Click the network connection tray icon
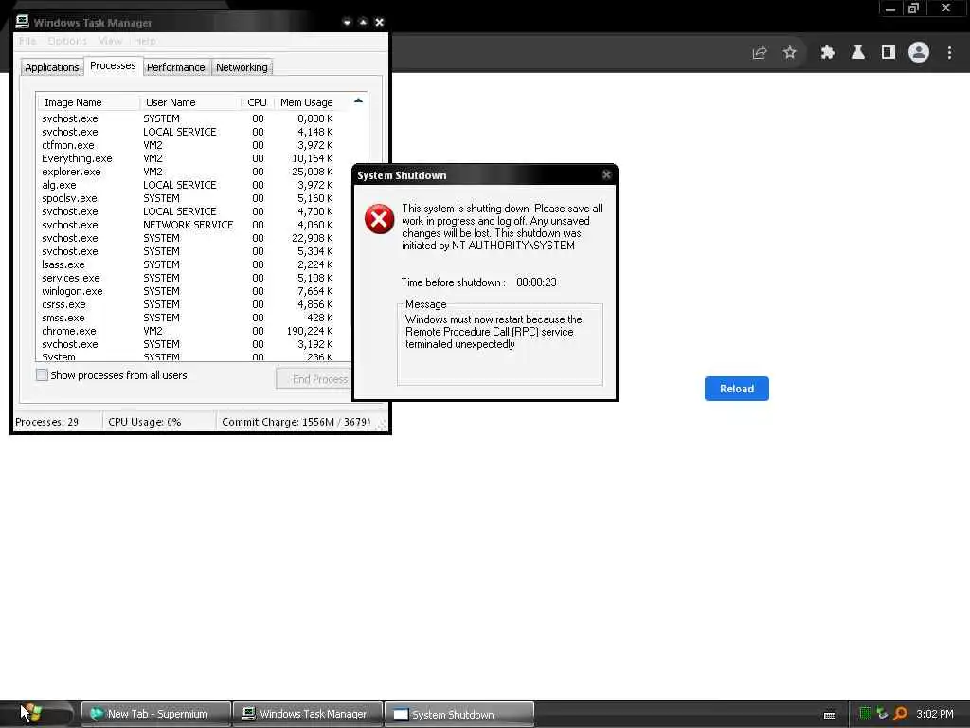Screen dimensions: 970x728 click(882, 713)
